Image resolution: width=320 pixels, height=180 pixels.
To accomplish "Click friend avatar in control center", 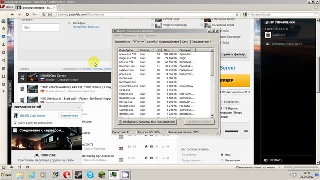I will 268,35.
